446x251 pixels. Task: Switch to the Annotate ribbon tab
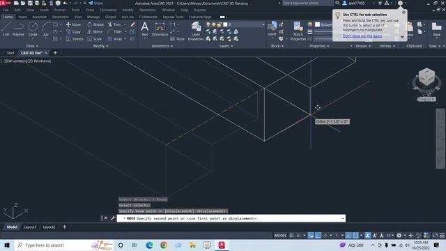tap(39, 17)
